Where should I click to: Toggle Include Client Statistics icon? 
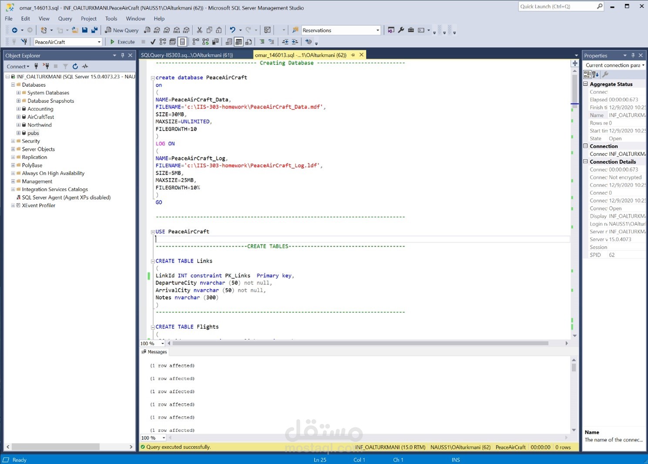[215, 42]
